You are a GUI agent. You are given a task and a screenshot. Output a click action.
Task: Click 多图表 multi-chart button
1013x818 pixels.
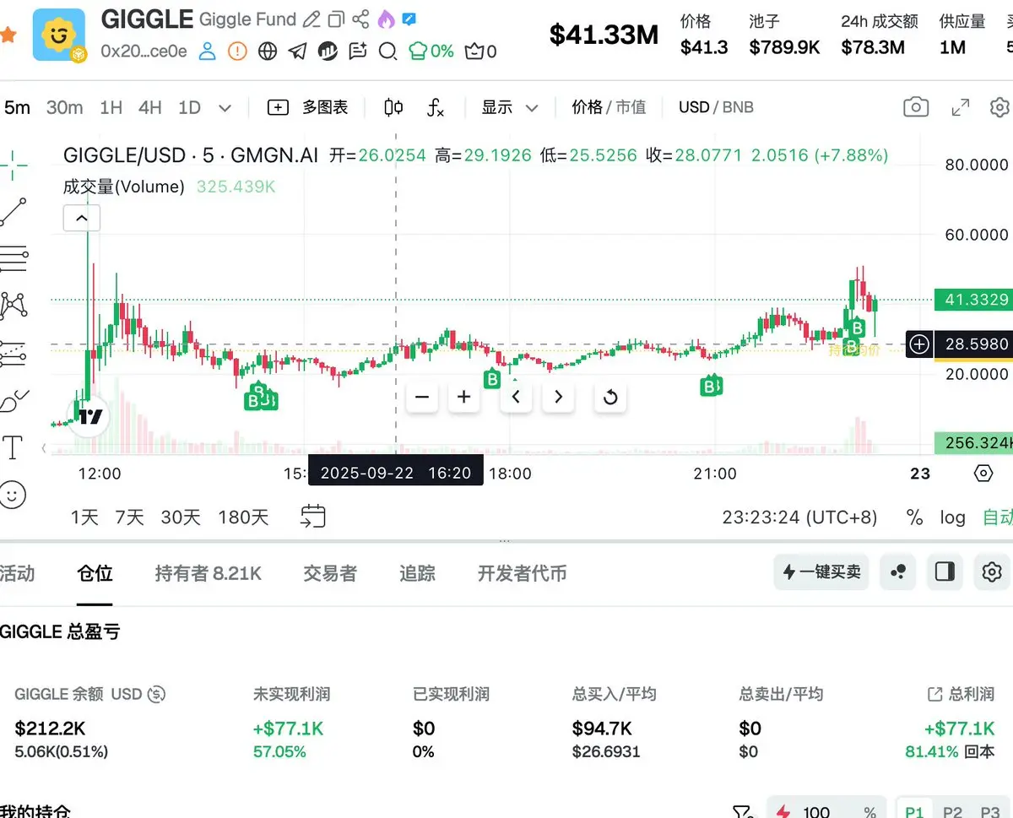tap(307, 107)
